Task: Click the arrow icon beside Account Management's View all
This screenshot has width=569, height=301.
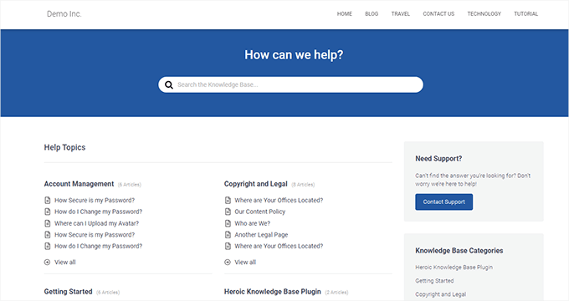Action: 47,263
